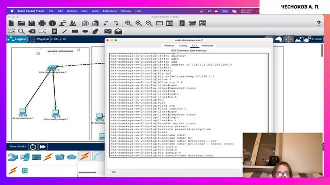330x185 pixels.
Task: Open the Attributes tab
Action: point(207,46)
